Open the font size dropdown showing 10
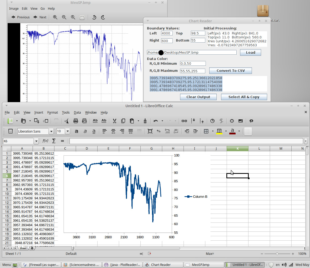The image size is (310, 268). pos(68,131)
